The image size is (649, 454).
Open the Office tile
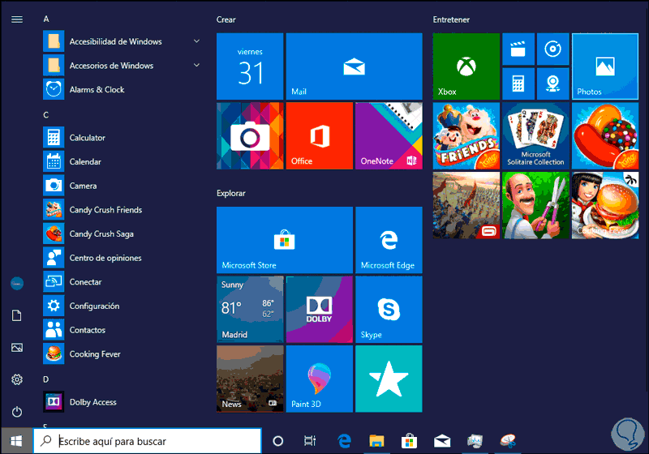click(320, 135)
